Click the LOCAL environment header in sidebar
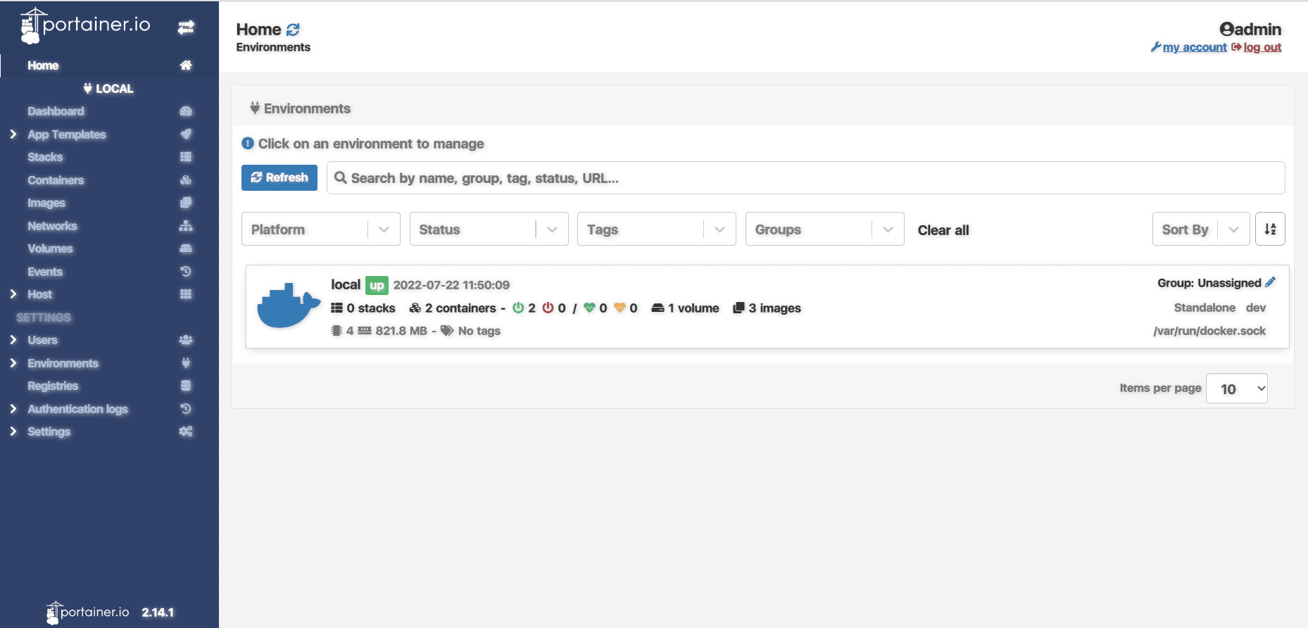 [x=108, y=89]
